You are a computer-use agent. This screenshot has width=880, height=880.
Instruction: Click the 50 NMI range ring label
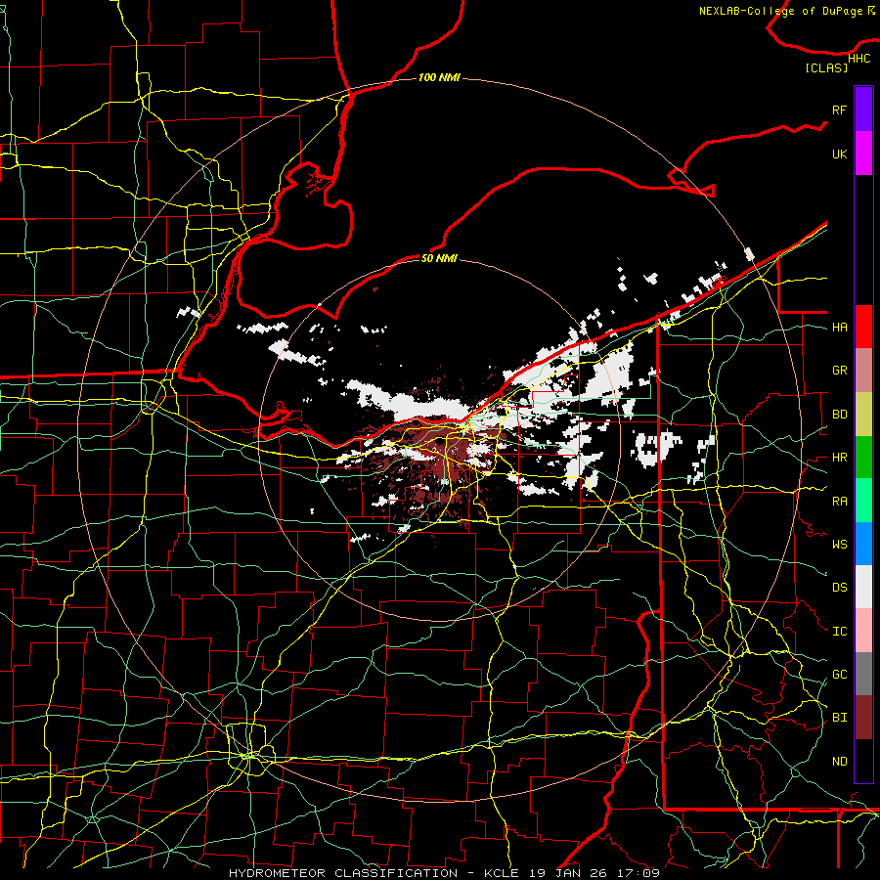tap(439, 258)
